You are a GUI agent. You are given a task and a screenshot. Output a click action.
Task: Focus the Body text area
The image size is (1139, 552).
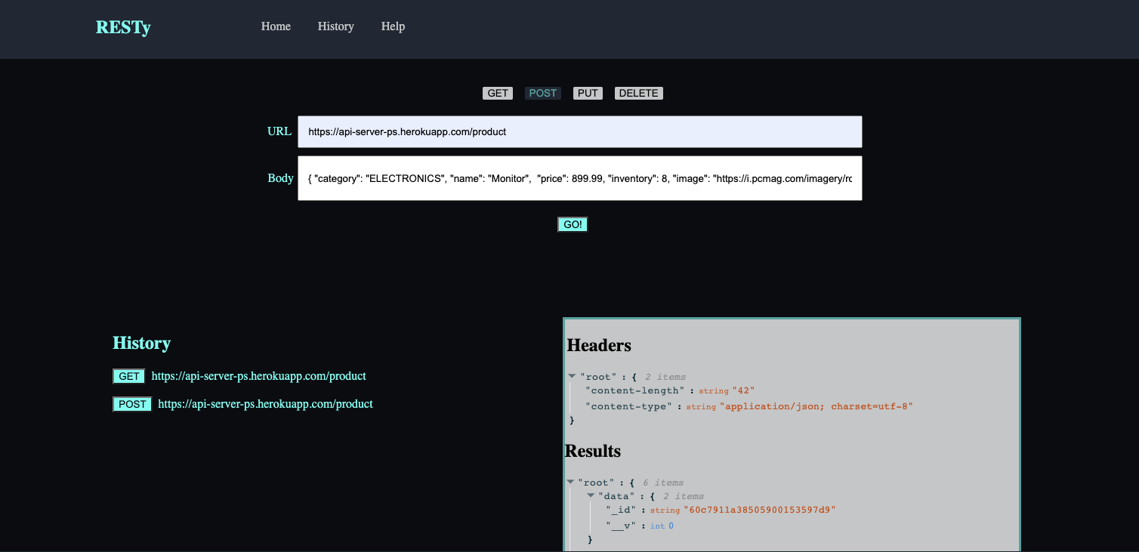click(580, 178)
